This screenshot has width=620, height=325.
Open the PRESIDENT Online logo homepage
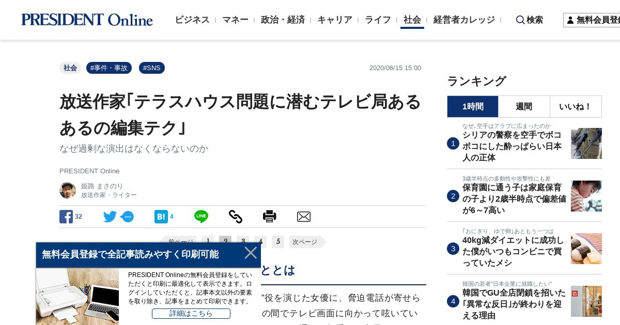87,20
